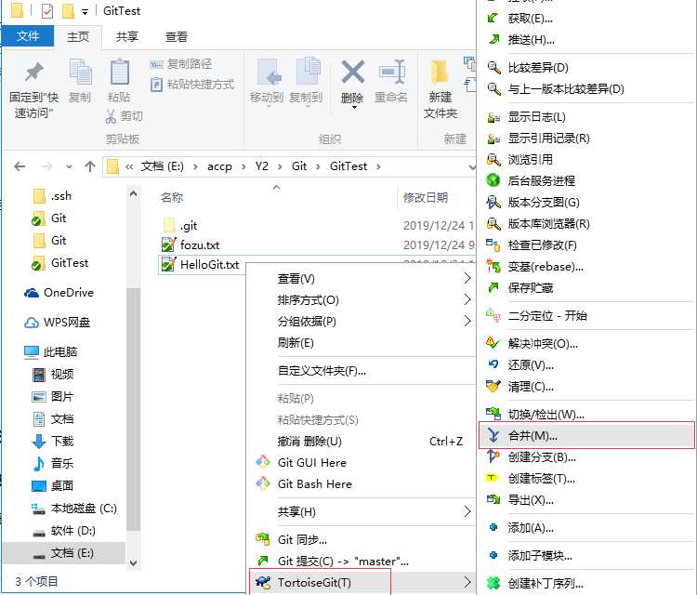Click accp in the address breadcrumb
This screenshot has width=697, height=595.
click(219, 166)
